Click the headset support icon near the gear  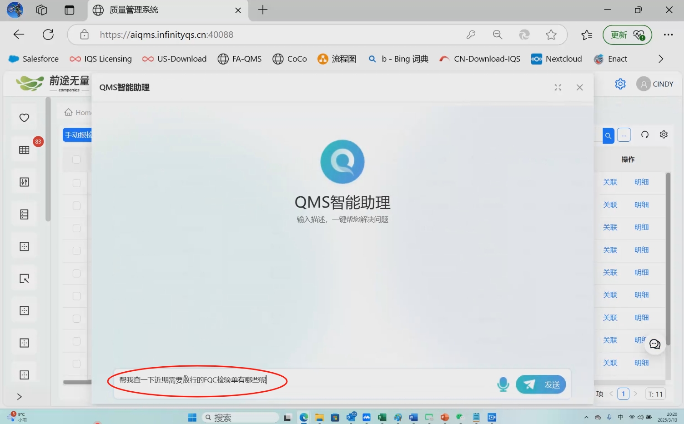(x=645, y=134)
